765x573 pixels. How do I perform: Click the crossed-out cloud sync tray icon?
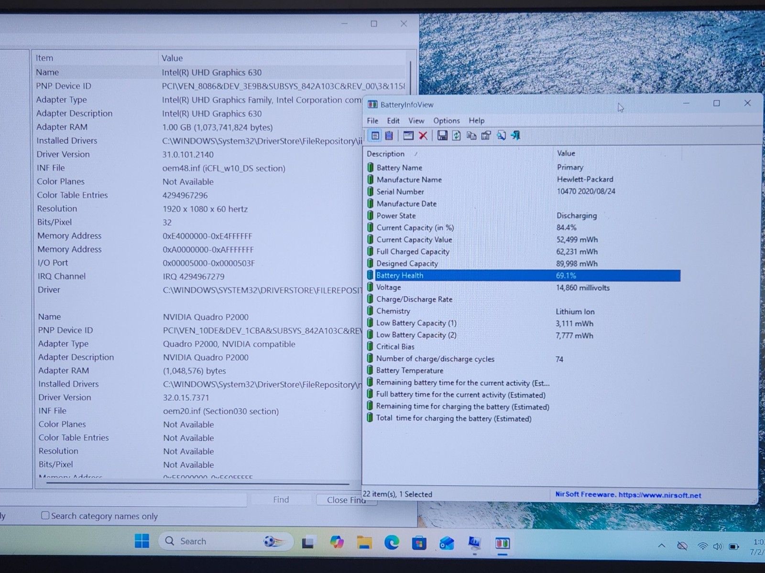tap(683, 546)
